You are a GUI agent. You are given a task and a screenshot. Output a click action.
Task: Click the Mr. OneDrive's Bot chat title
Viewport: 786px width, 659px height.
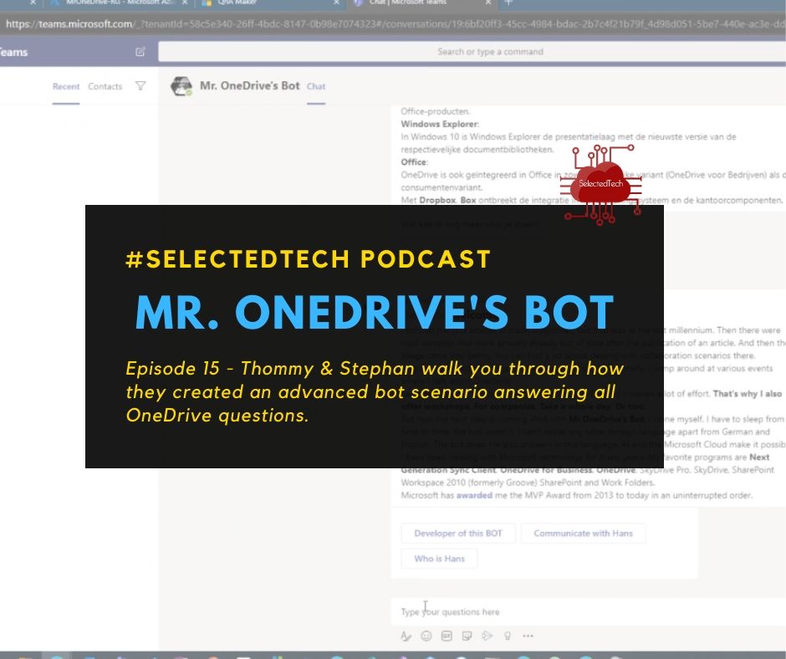tap(250, 86)
